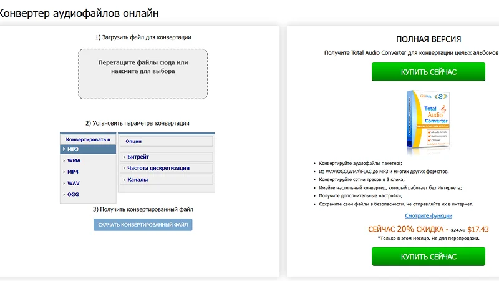
Task: Click the step 3 Получить конвертированный файл label
Action: point(143,209)
